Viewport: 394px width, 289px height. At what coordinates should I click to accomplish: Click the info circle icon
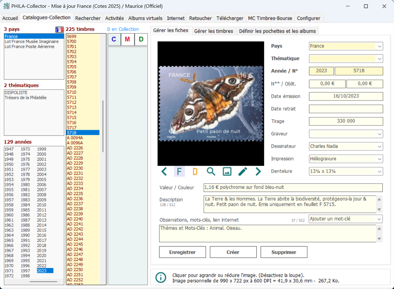click(x=161, y=277)
